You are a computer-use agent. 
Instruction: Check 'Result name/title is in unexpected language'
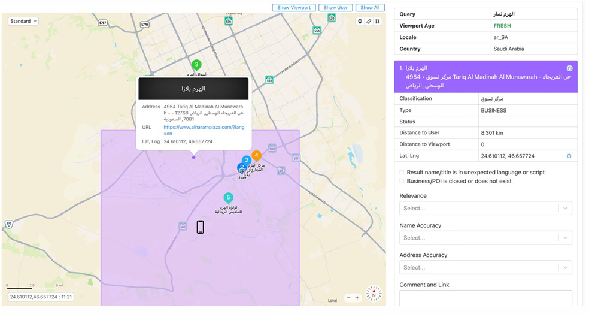[x=402, y=172]
